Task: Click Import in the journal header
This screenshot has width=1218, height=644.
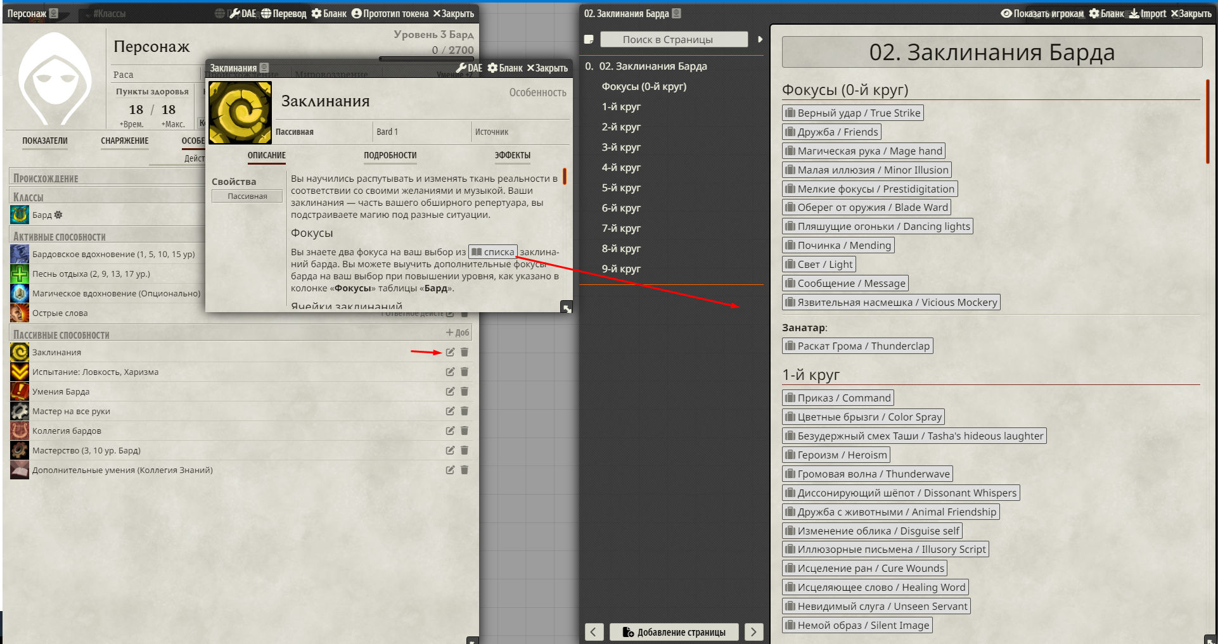Action: pos(1148,13)
